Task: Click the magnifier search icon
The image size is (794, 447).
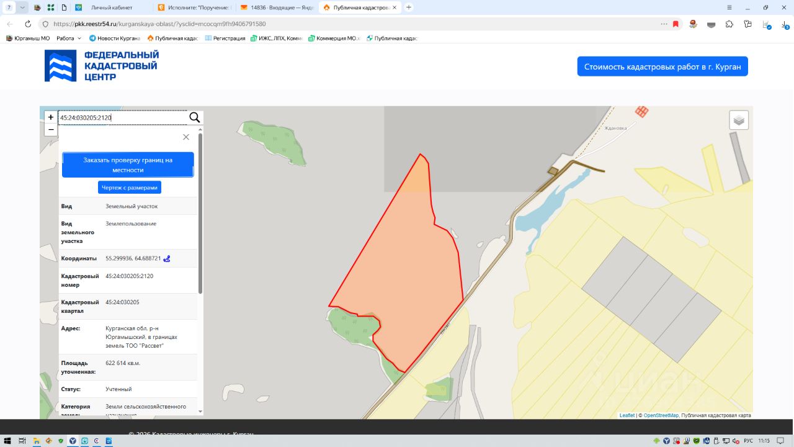Action: [x=194, y=117]
